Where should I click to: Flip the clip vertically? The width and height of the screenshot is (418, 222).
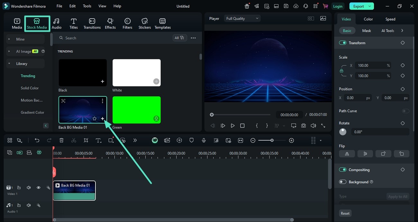tap(365, 154)
